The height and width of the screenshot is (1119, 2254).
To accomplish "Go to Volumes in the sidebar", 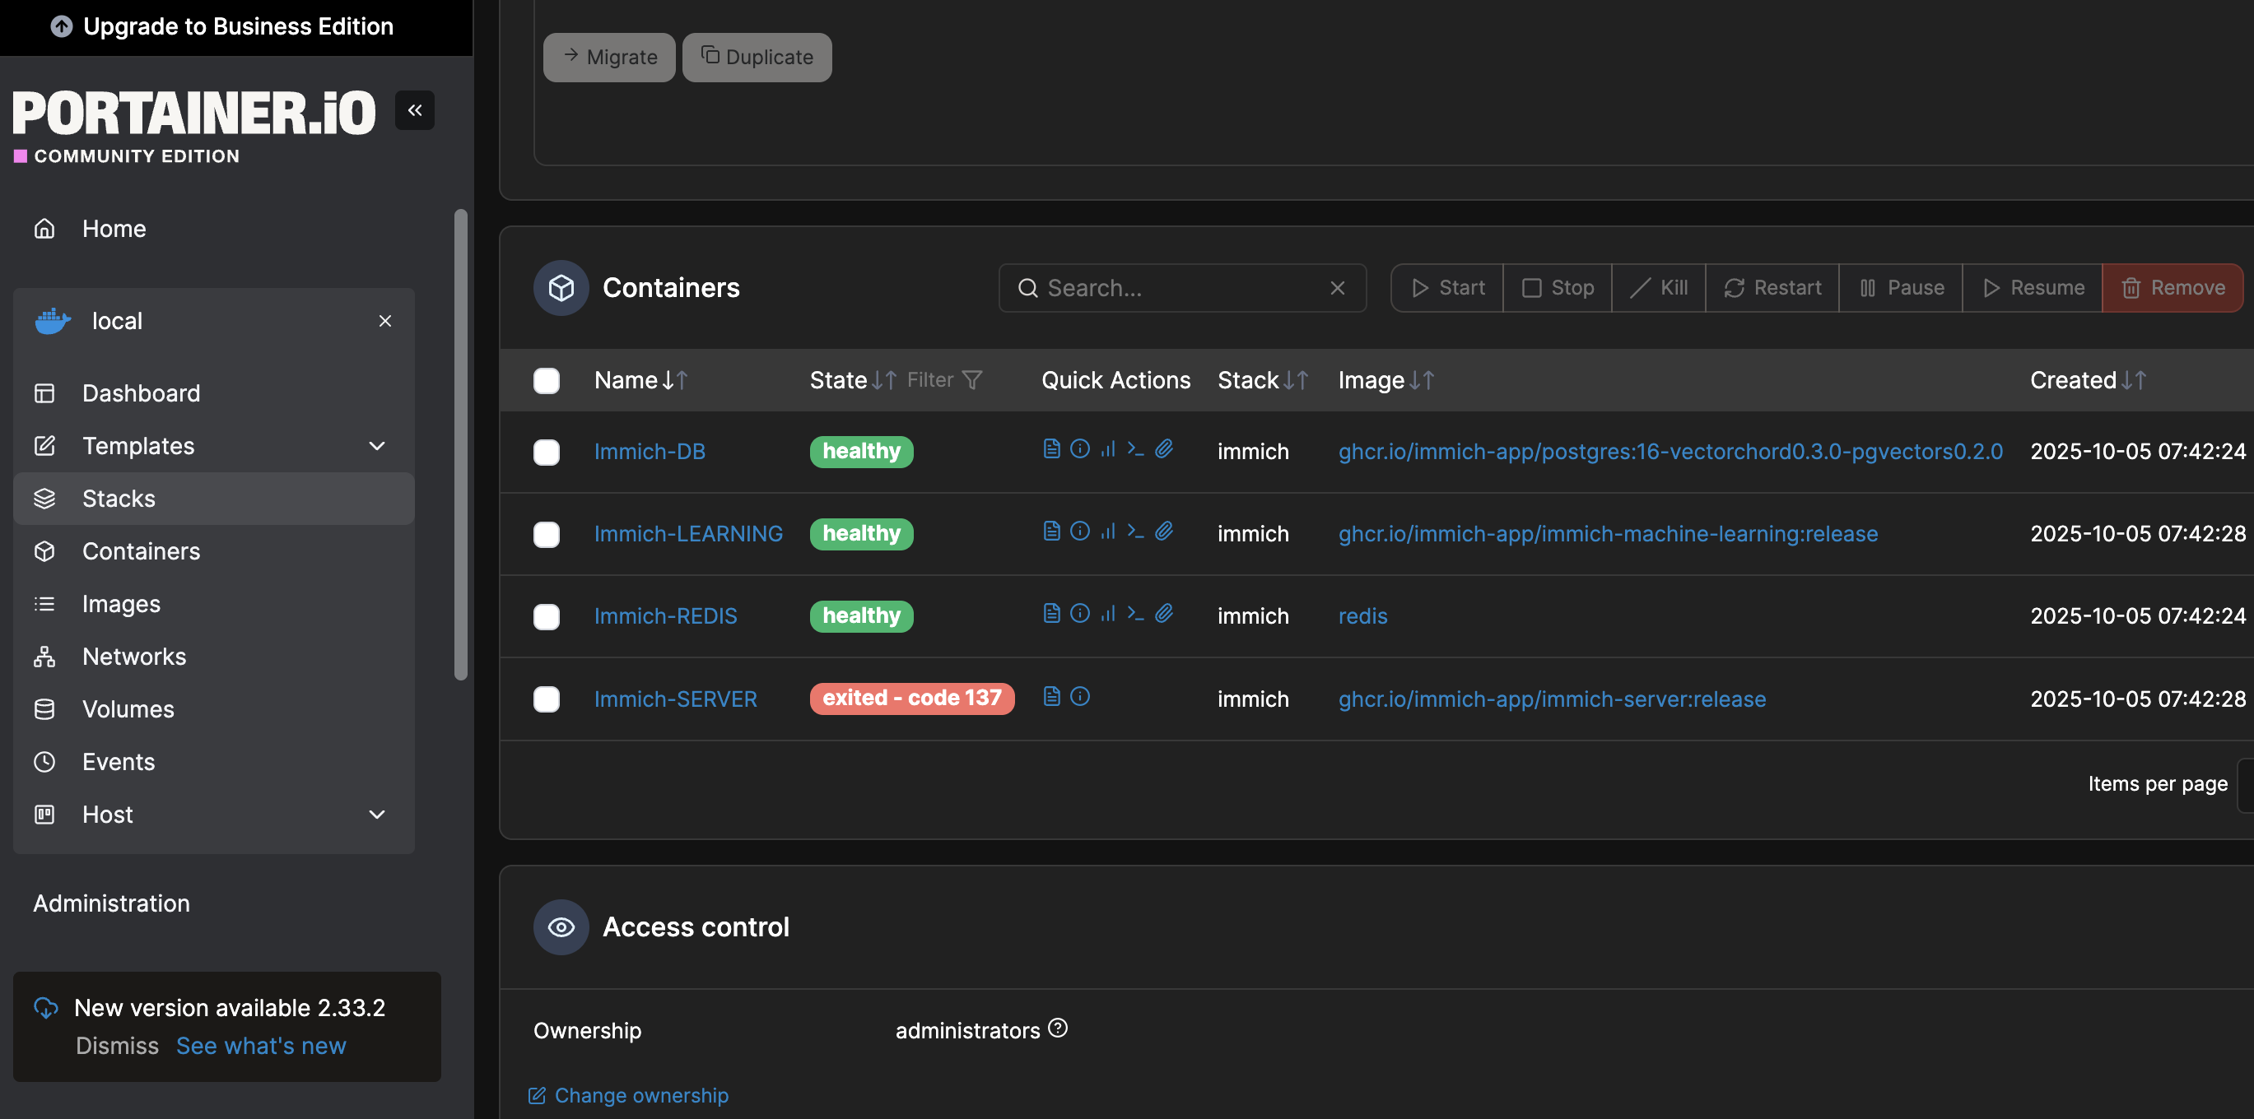I will coord(128,709).
